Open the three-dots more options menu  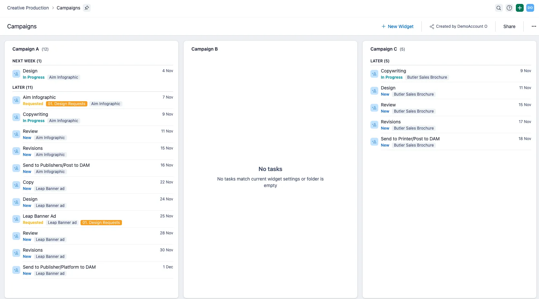point(534,26)
